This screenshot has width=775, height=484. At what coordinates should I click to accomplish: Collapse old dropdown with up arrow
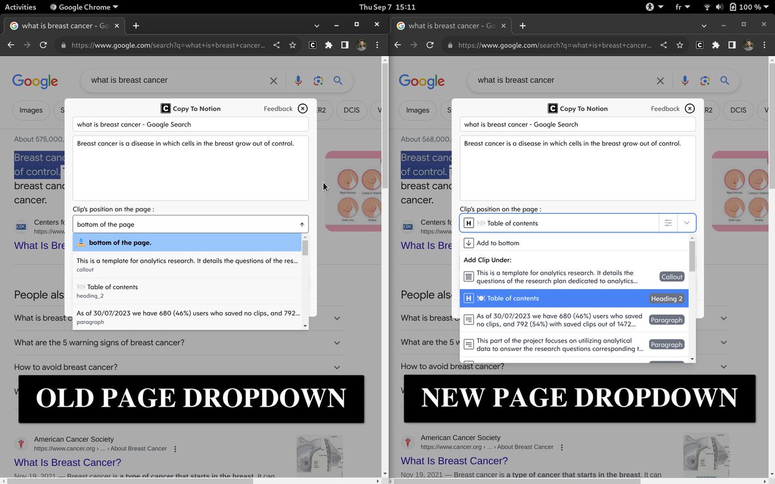coord(302,225)
